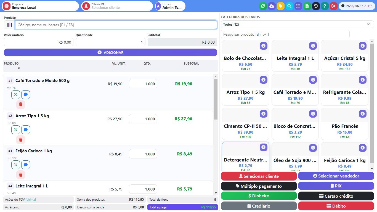This screenshot has height=212, width=377.
Task: Click the black undo arrow icon
Action: (x=316, y=6)
